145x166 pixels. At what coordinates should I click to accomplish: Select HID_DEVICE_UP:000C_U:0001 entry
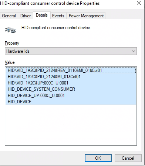pyautogui.click(x=71, y=96)
